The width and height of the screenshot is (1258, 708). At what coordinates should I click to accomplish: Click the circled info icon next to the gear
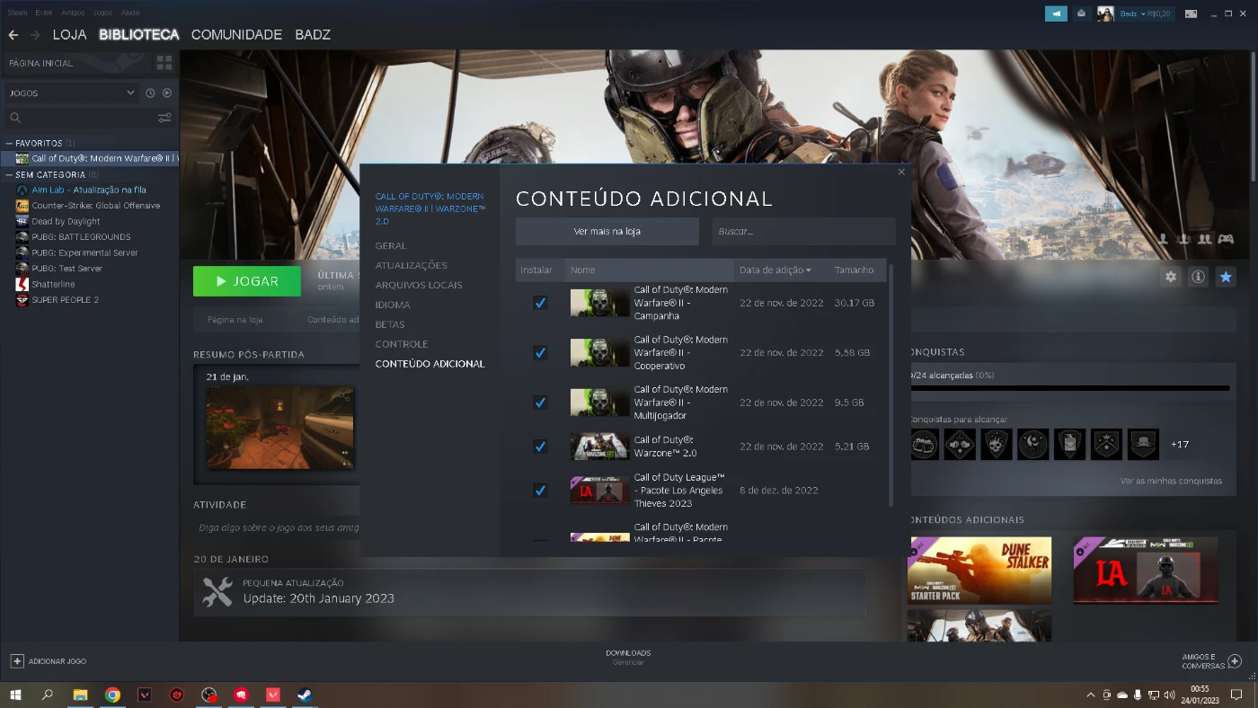[1198, 277]
